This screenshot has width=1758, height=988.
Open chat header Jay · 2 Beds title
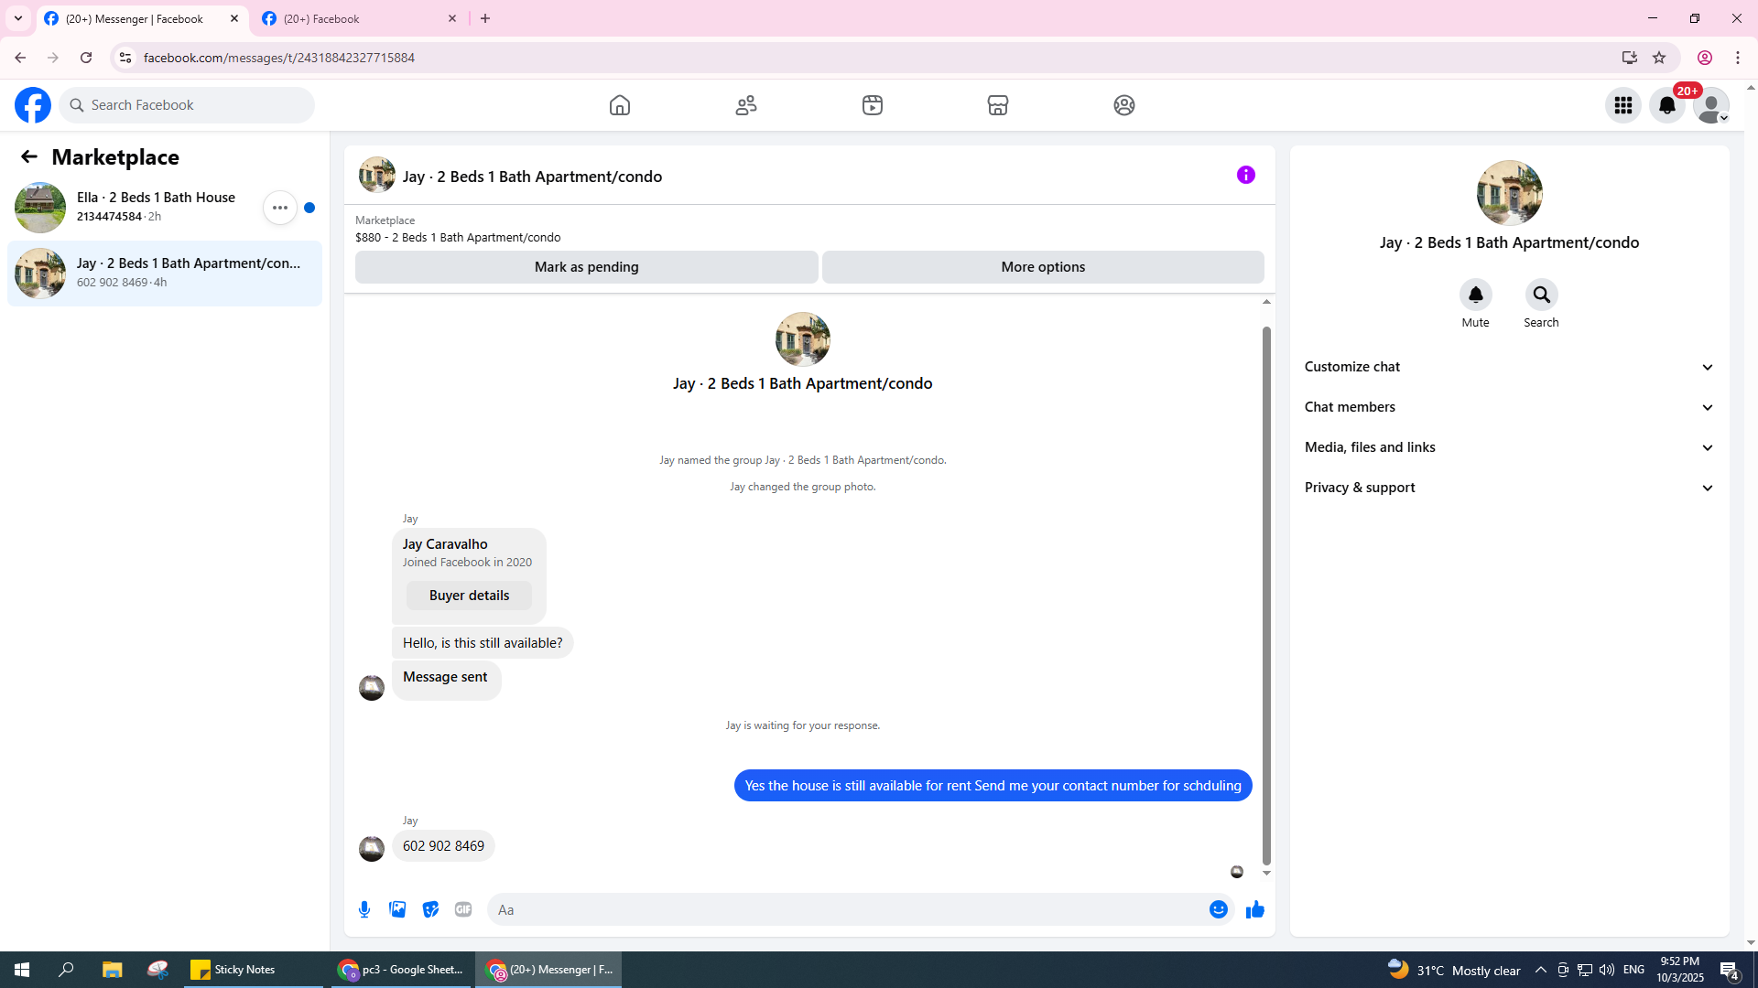[x=532, y=177]
